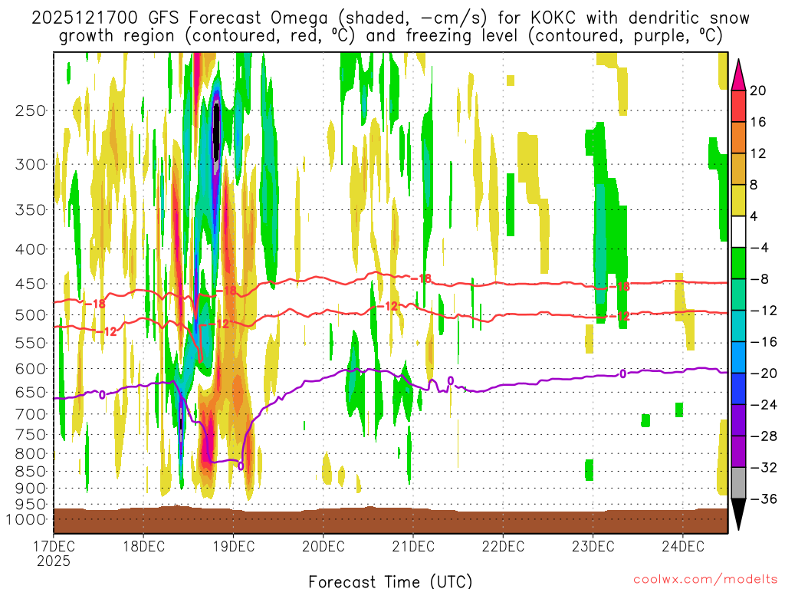
Task: Click the 800 pressure level label
Action: [31, 454]
